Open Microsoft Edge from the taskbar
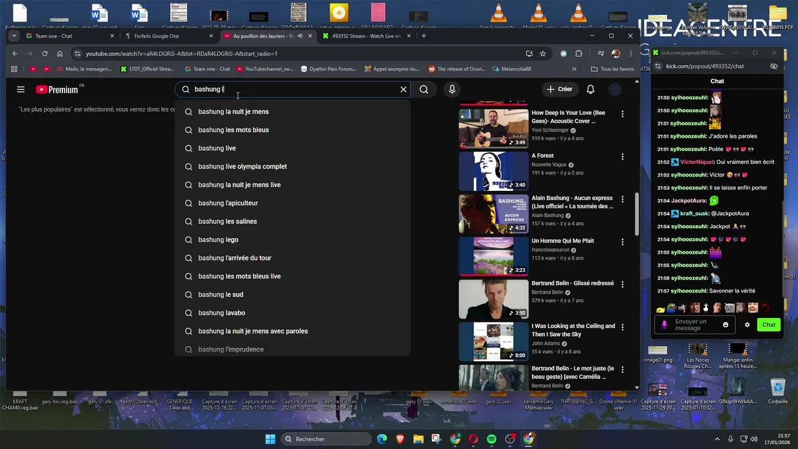The image size is (798, 449). pos(382,439)
